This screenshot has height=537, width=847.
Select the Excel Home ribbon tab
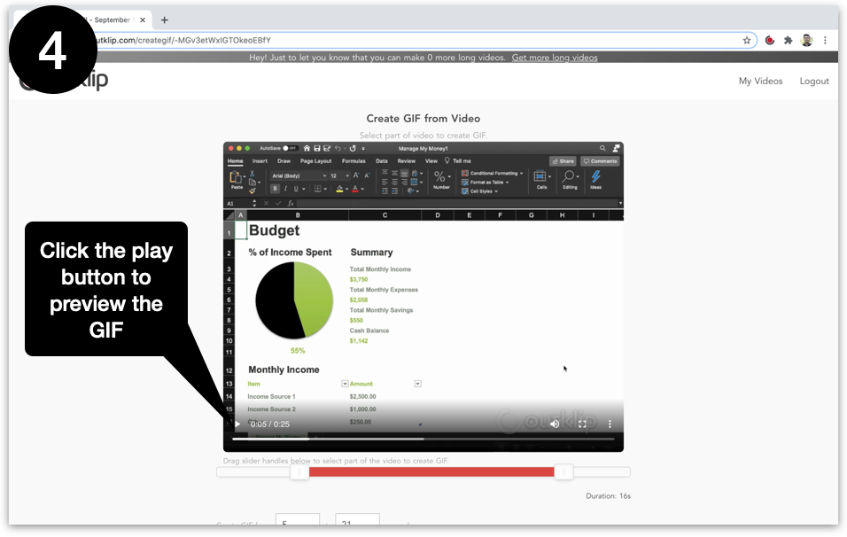click(235, 161)
